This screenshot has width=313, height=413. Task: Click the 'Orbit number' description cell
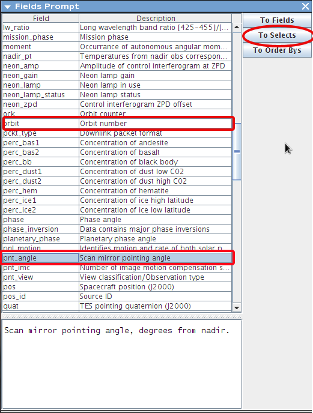[156, 124]
